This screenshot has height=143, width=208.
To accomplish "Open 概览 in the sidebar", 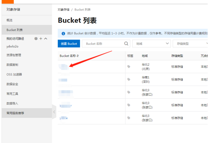I will click(27, 20).
